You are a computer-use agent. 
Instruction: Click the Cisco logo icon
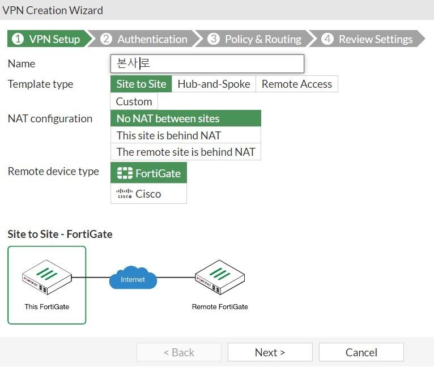click(x=124, y=194)
